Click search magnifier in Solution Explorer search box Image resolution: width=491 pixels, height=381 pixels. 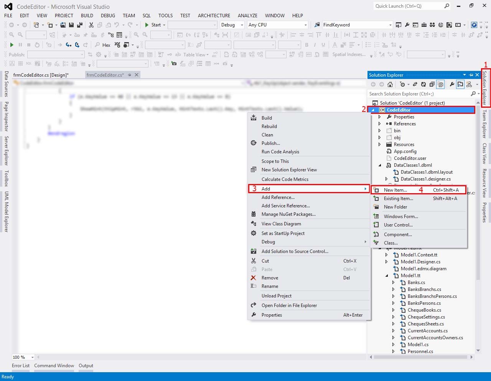pos(473,94)
